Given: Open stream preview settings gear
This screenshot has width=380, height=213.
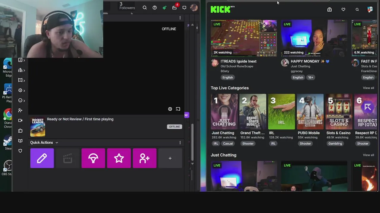Looking at the screenshot, I should 170,109.
